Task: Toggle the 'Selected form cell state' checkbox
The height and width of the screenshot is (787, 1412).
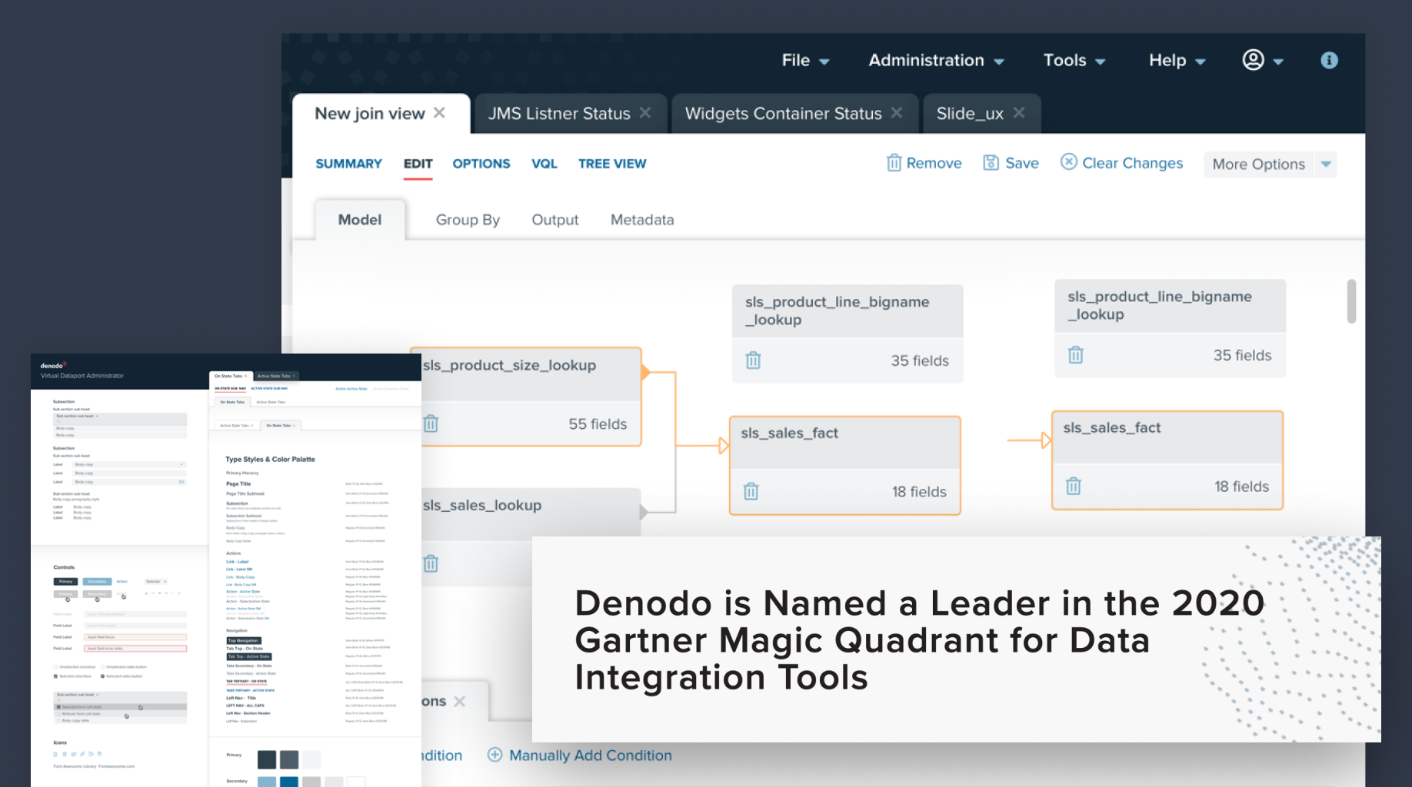Action: [58, 707]
